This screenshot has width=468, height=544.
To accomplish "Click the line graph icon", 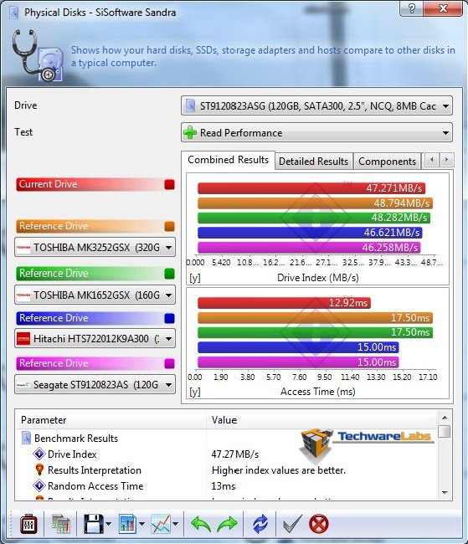I will tap(161, 524).
